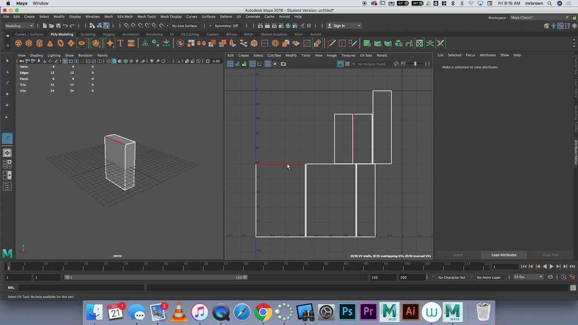Click the time range slider bar
Viewport: 578px width, 325px height.
156,277
